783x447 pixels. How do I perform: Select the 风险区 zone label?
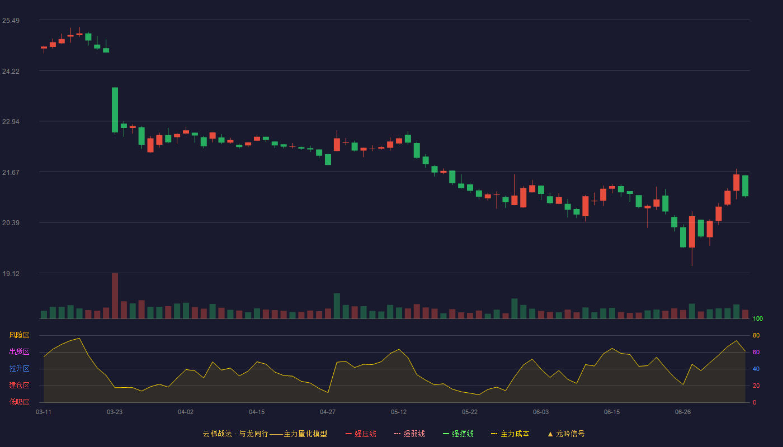point(19,335)
